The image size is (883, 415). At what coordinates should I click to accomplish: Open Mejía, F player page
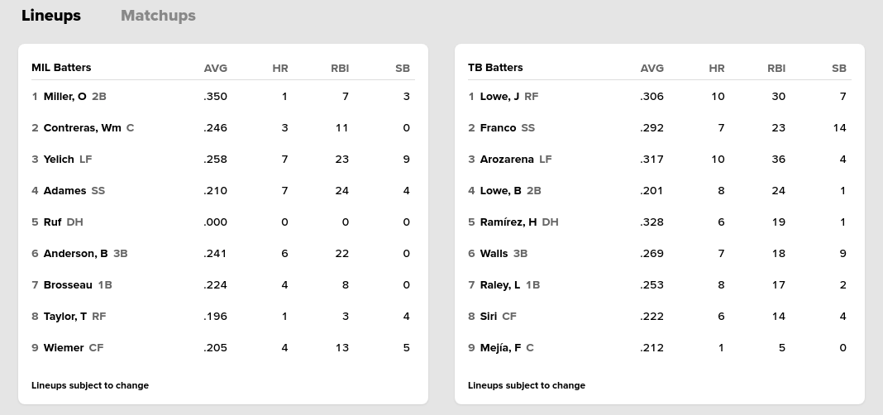500,348
